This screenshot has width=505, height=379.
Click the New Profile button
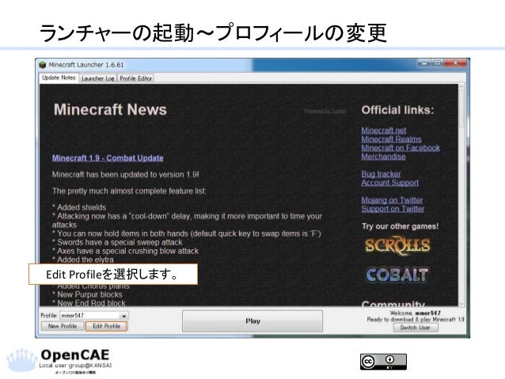point(63,326)
